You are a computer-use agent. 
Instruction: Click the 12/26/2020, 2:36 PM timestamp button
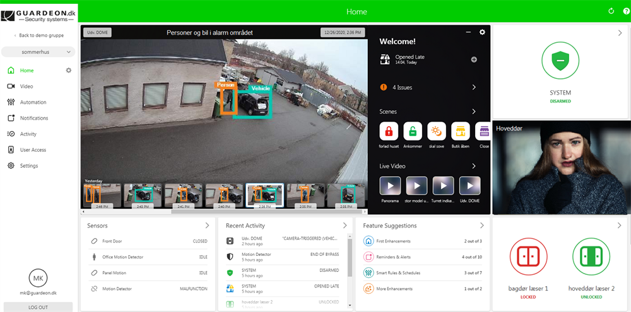343,33
